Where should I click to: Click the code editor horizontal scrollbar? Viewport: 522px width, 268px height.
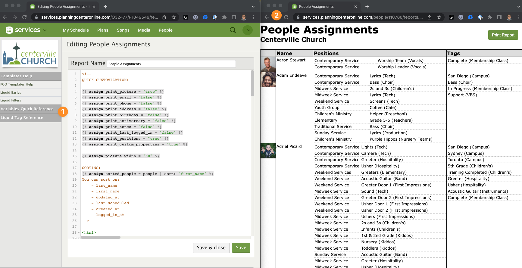101,237
